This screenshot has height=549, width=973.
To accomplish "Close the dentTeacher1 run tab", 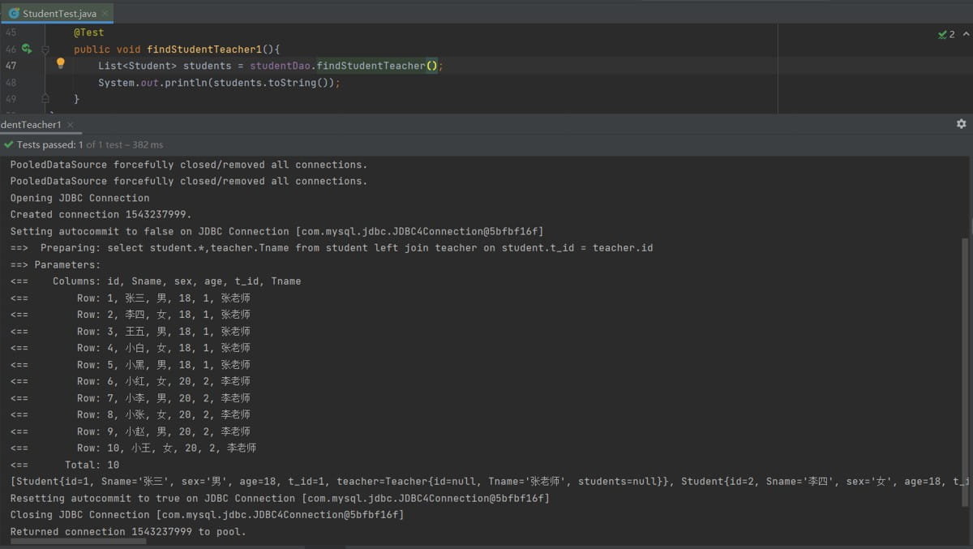I will (x=71, y=125).
